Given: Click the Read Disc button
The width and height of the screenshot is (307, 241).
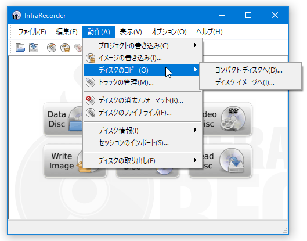Looking at the screenshot, I should point(227,161).
